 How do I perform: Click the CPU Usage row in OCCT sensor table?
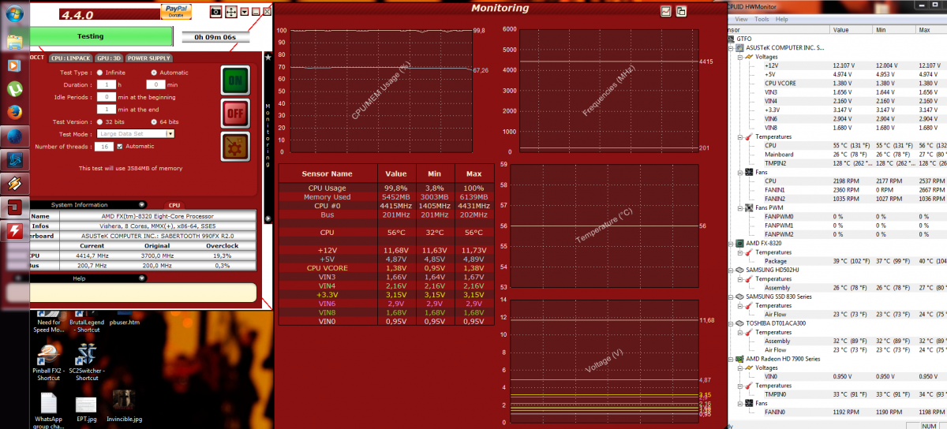[x=387, y=188]
